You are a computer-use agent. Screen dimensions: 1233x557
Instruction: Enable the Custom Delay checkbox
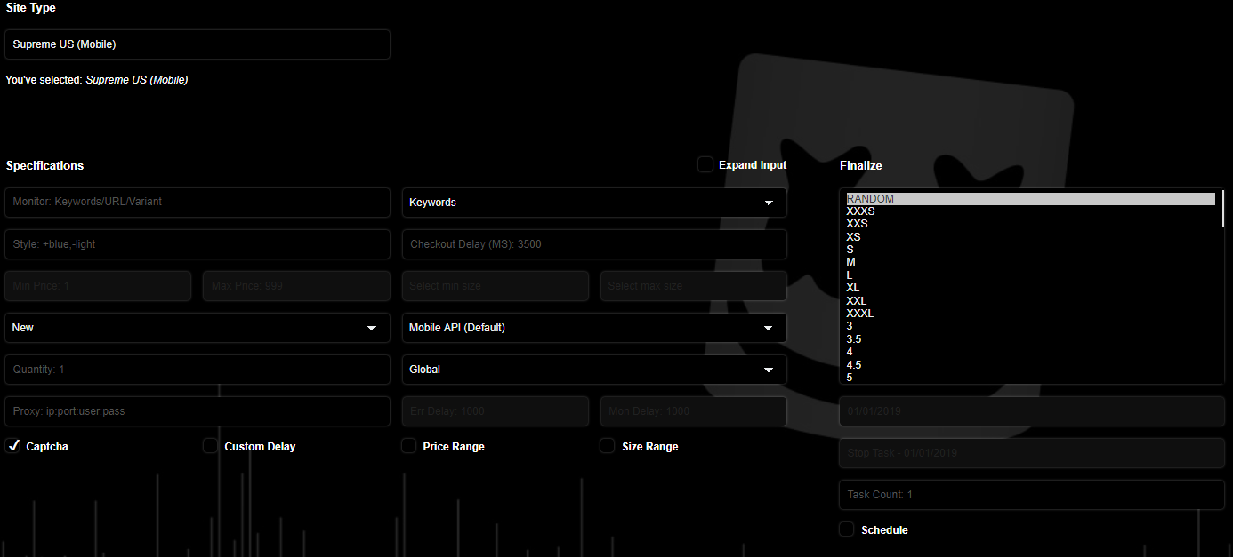(x=211, y=446)
